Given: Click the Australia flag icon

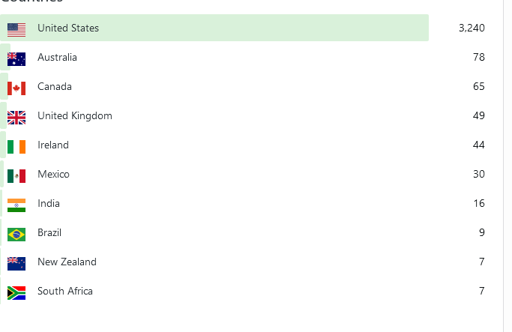Looking at the screenshot, I should tap(16, 58).
